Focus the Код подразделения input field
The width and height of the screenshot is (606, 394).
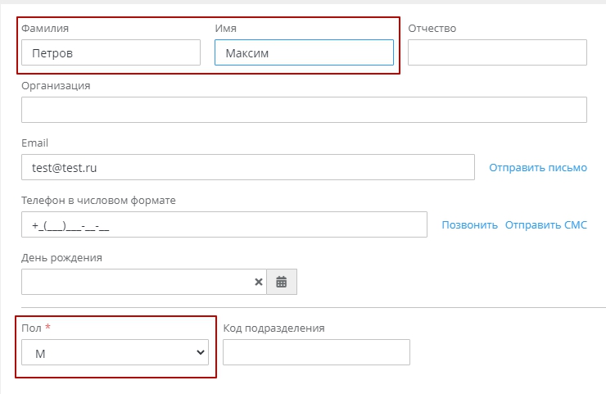click(x=315, y=353)
